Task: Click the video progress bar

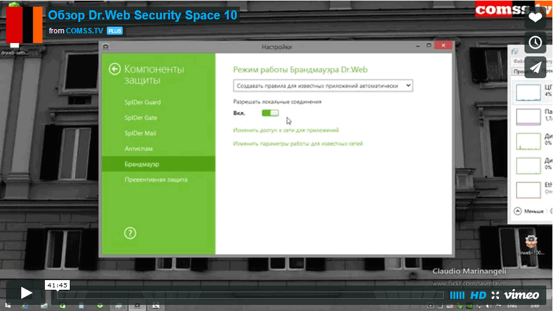Action: (249, 295)
